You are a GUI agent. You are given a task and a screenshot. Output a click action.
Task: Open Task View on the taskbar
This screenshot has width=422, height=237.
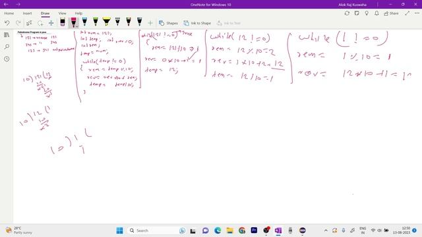[193, 230]
